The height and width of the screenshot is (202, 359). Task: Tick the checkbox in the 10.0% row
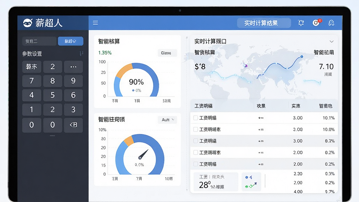point(196,129)
